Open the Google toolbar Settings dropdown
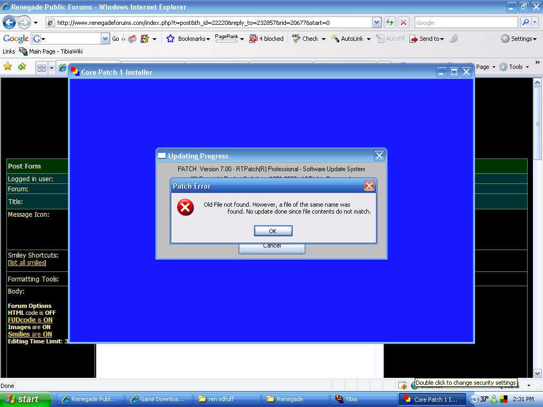Screen dimensions: 543x407 coord(519,39)
